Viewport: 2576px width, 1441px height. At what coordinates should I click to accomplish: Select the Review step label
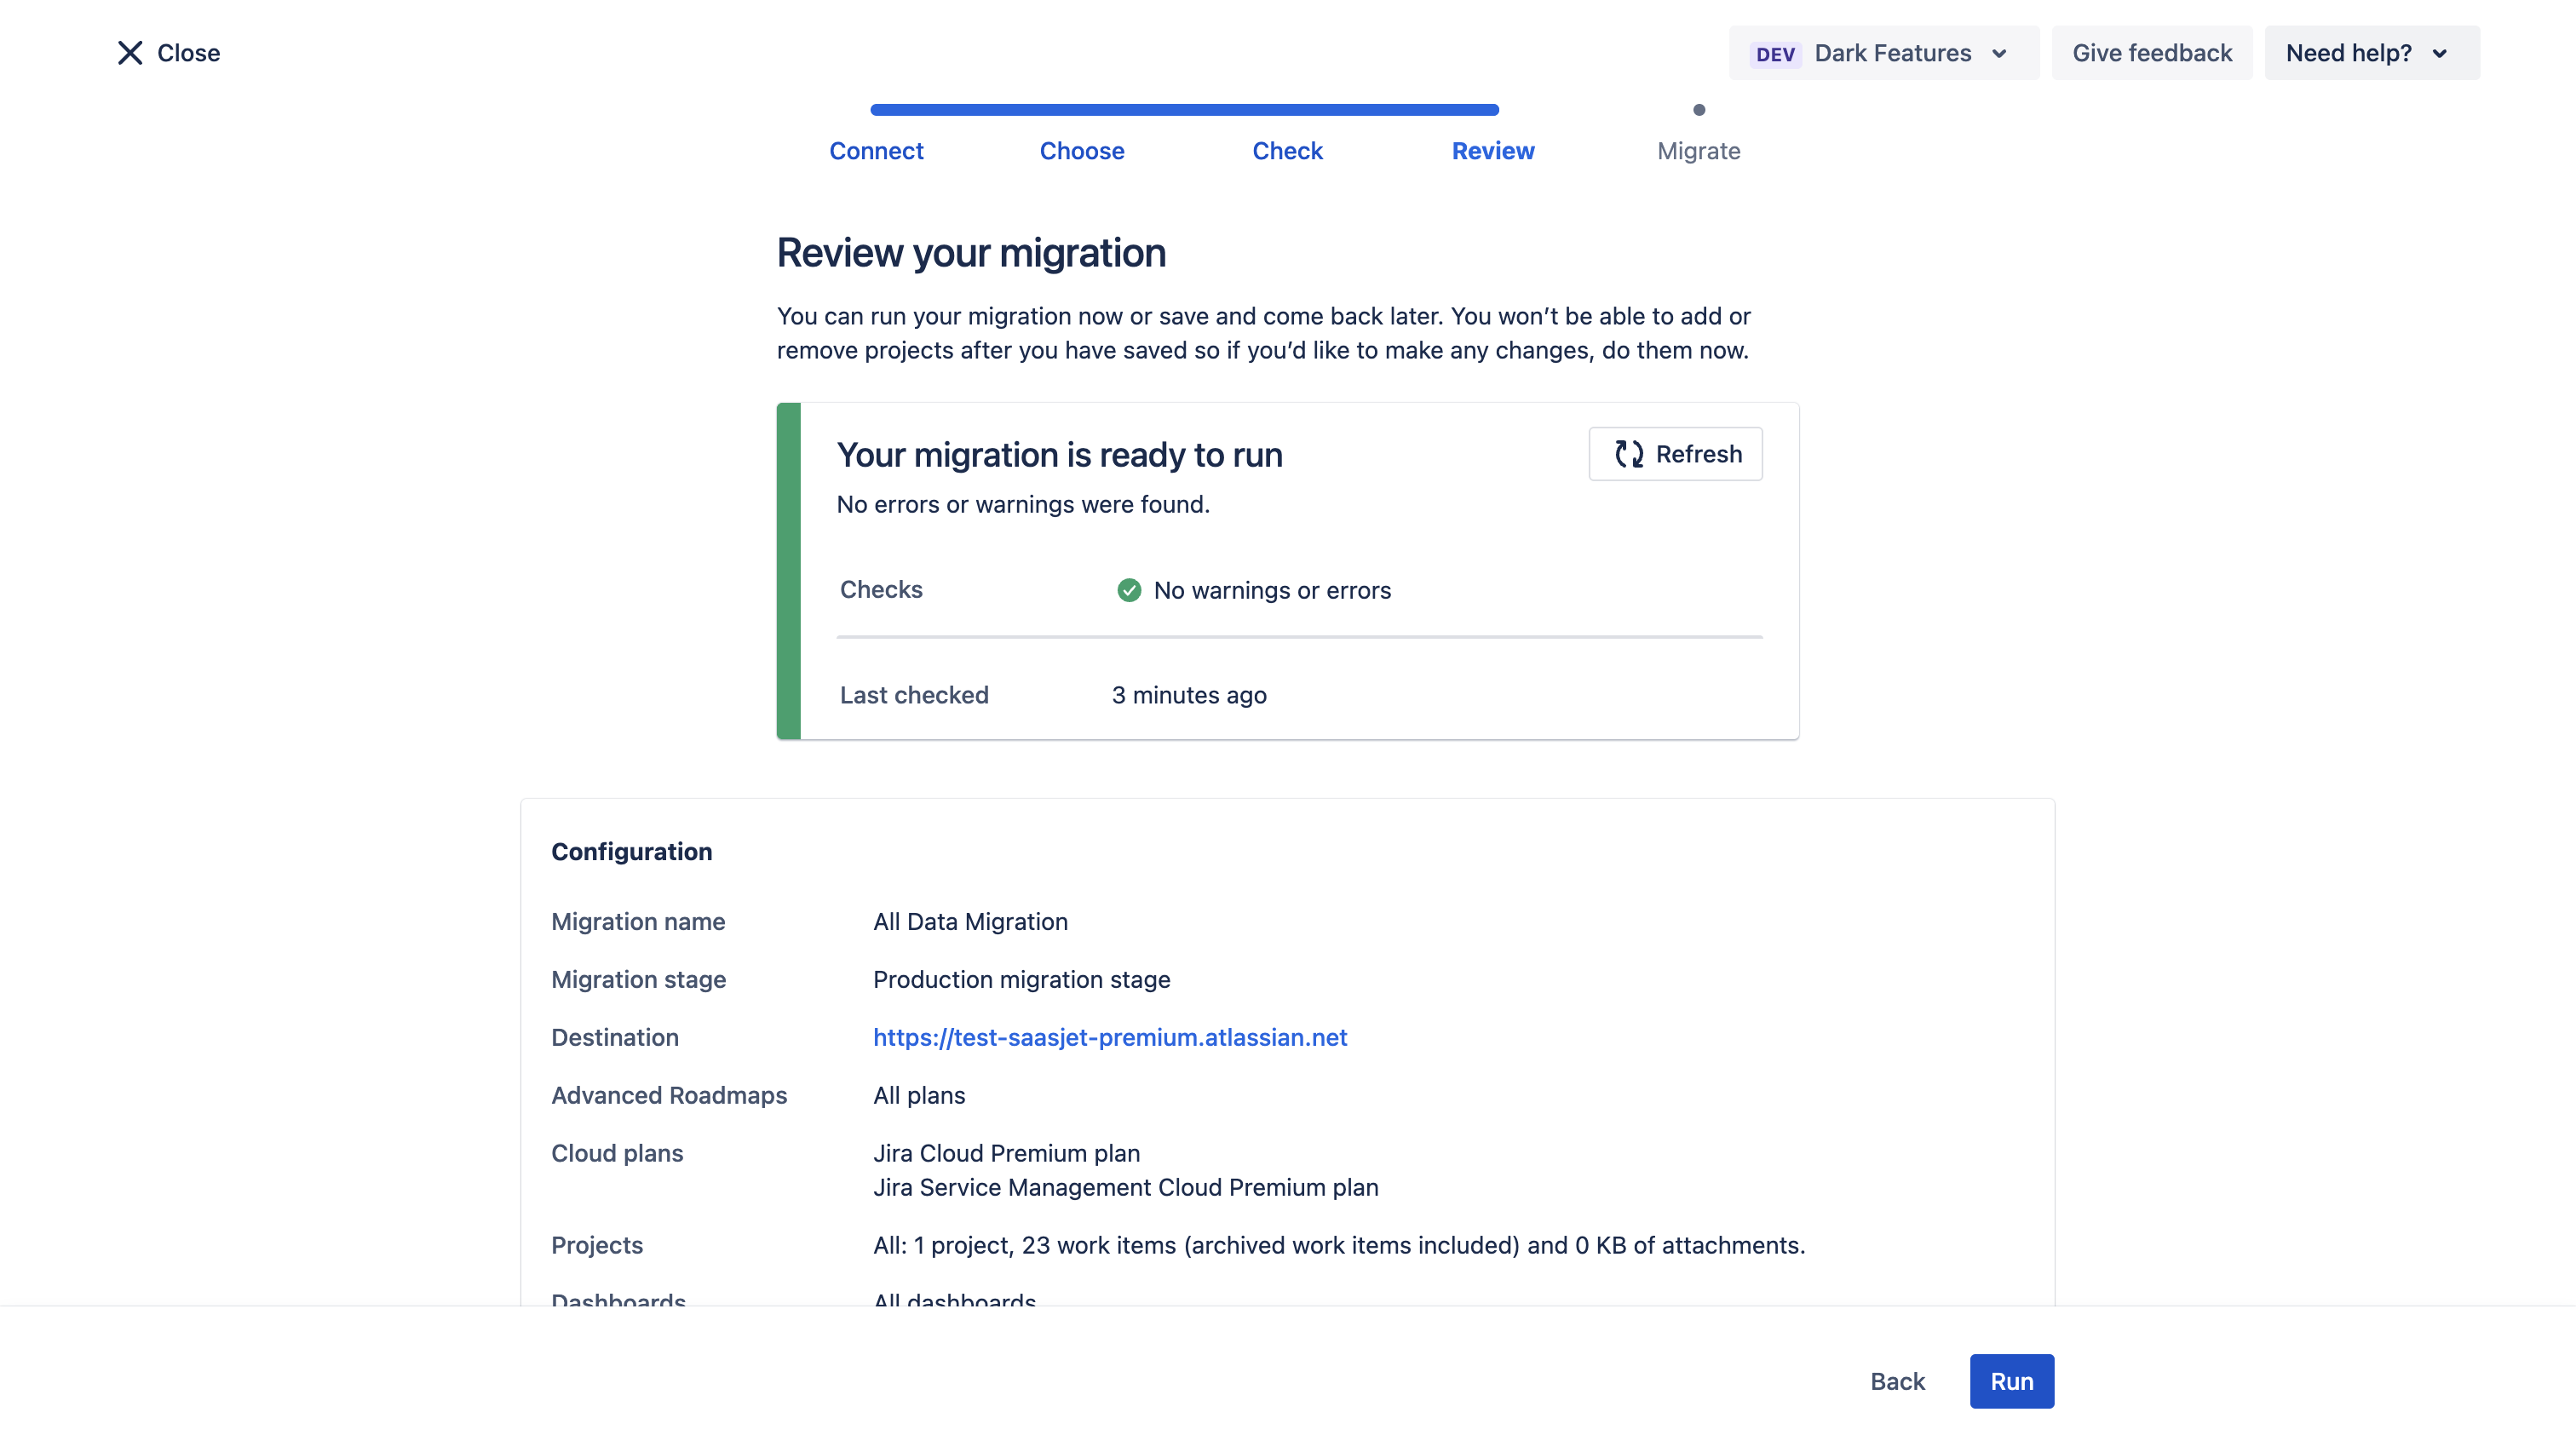pyautogui.click(x=1493, y=151)
